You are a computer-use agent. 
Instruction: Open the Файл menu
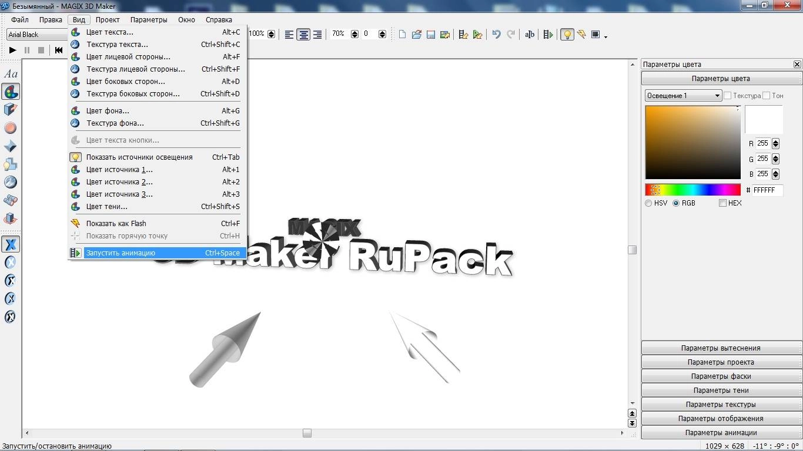[20, 19]
